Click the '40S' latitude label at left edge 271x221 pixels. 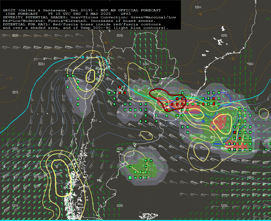(15, 149)
